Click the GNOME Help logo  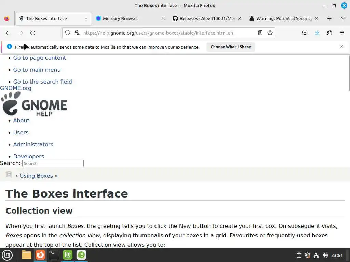click(x=34, y=104)
